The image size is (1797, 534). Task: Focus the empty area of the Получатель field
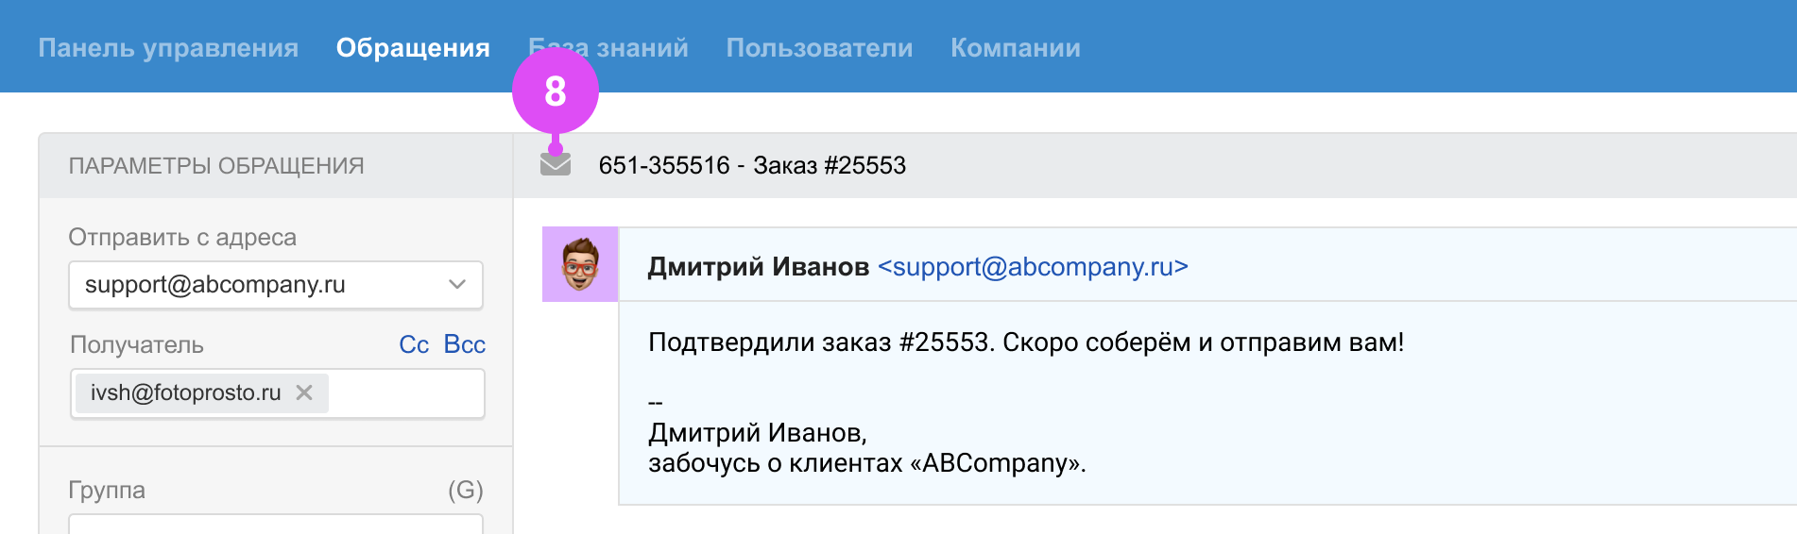[406, 393]
